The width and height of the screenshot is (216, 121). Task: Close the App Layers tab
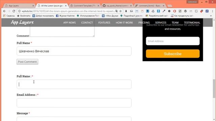click(33, 6)
